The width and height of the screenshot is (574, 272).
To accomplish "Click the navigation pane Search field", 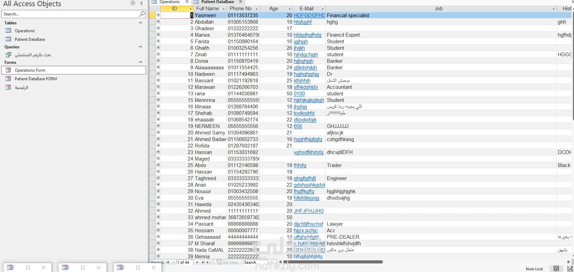I will [70, 14].
